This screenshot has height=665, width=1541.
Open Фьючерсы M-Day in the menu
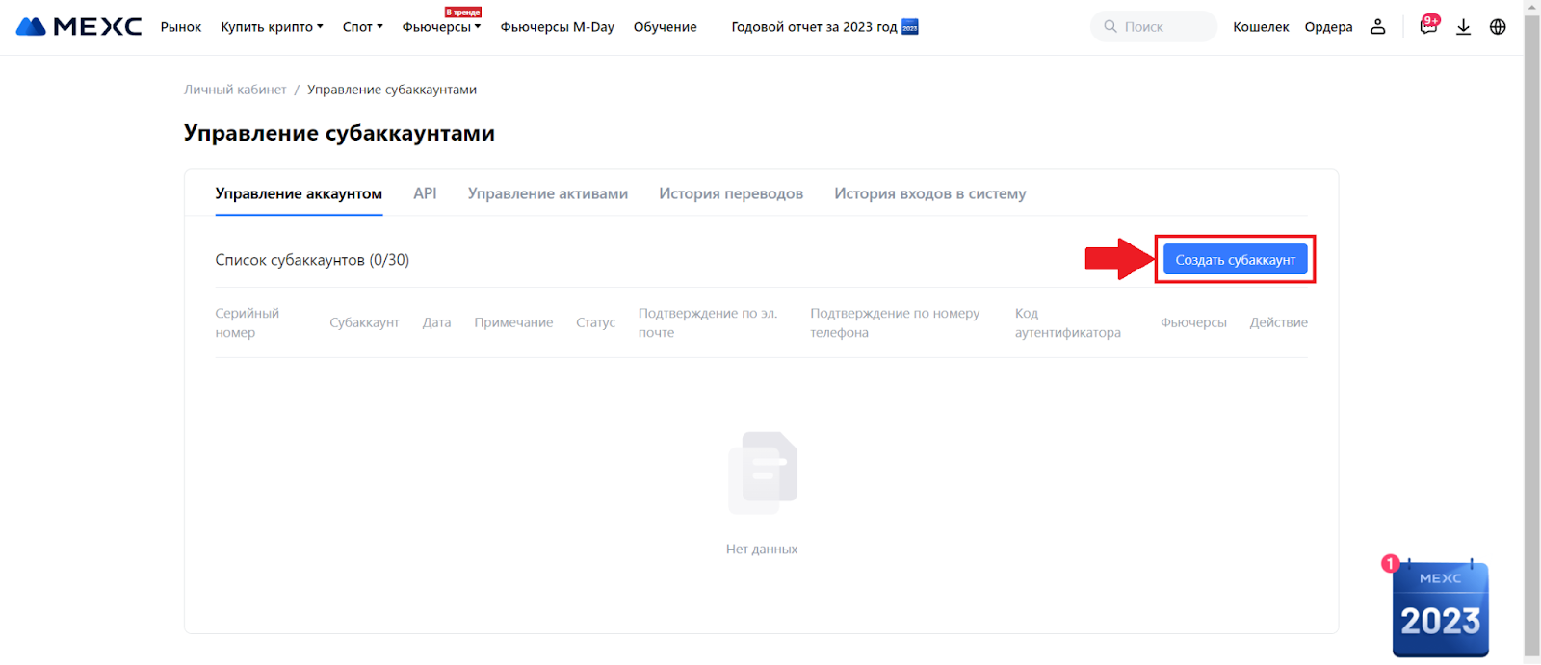tap(557, 27)
